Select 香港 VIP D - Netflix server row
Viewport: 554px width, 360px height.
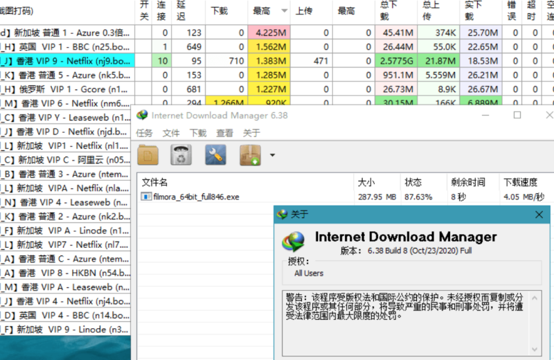pyautogui.click(x=65, y=132)
